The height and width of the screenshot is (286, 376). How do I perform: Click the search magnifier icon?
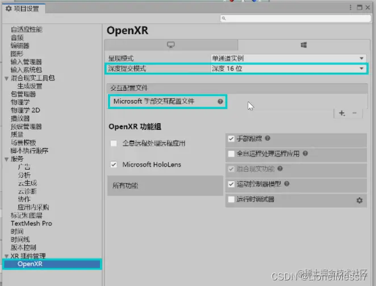[x=224, y=18]
